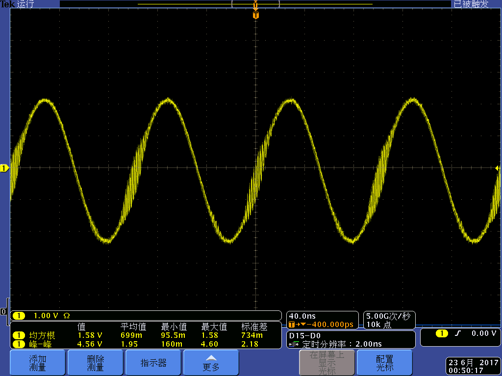Click the peak-to-peak minimum value 160m
Viewport: 502px width, 376px height.
pos(172,344)
